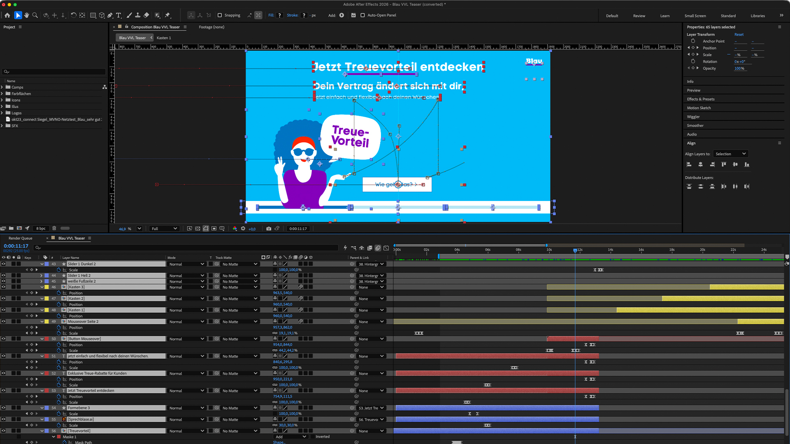Image resolution: width=790 pixels, height=444 pixels.
Task: Hide the Formebene 3 layer
Action: (x=4, y=408)
